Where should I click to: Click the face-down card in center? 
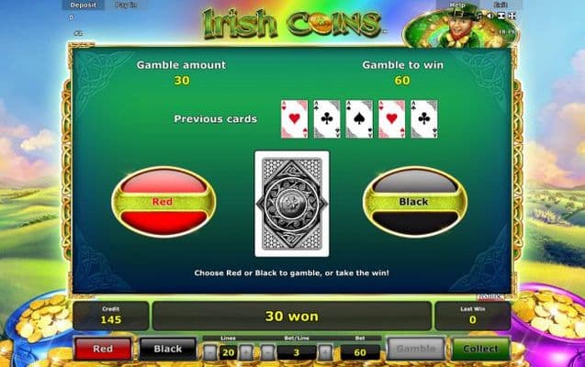[x=292, y=204]
